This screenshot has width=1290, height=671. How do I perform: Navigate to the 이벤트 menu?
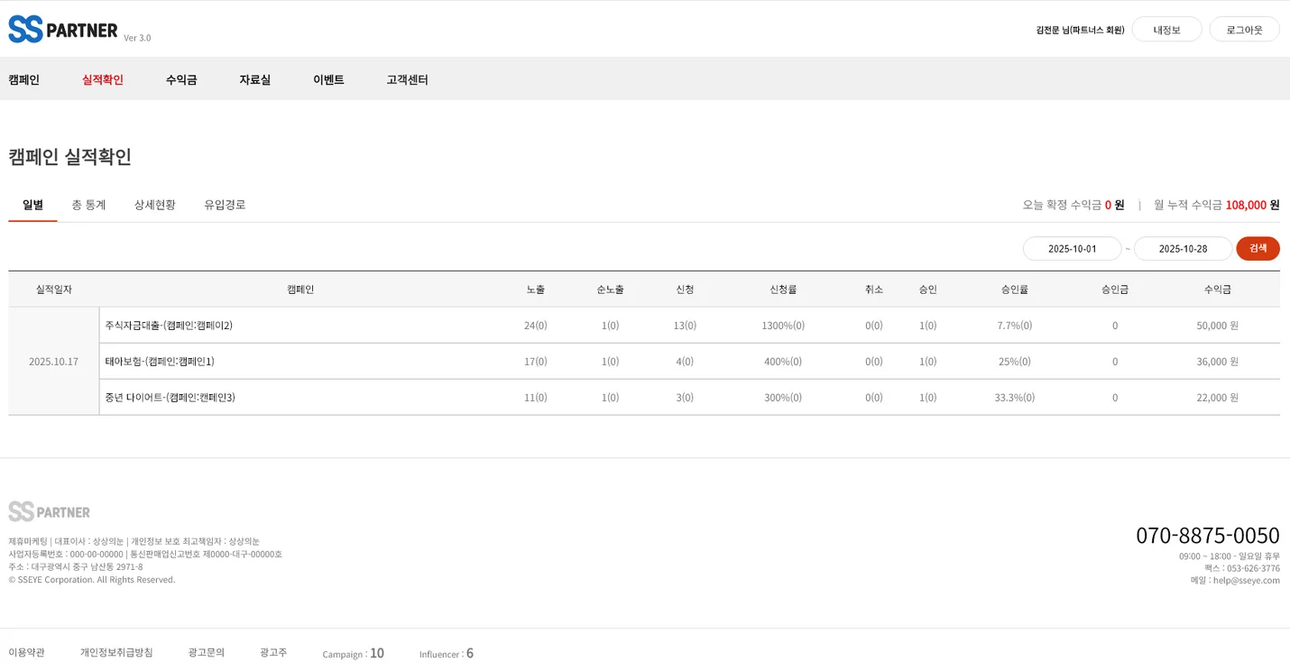(x=328, y=79)
